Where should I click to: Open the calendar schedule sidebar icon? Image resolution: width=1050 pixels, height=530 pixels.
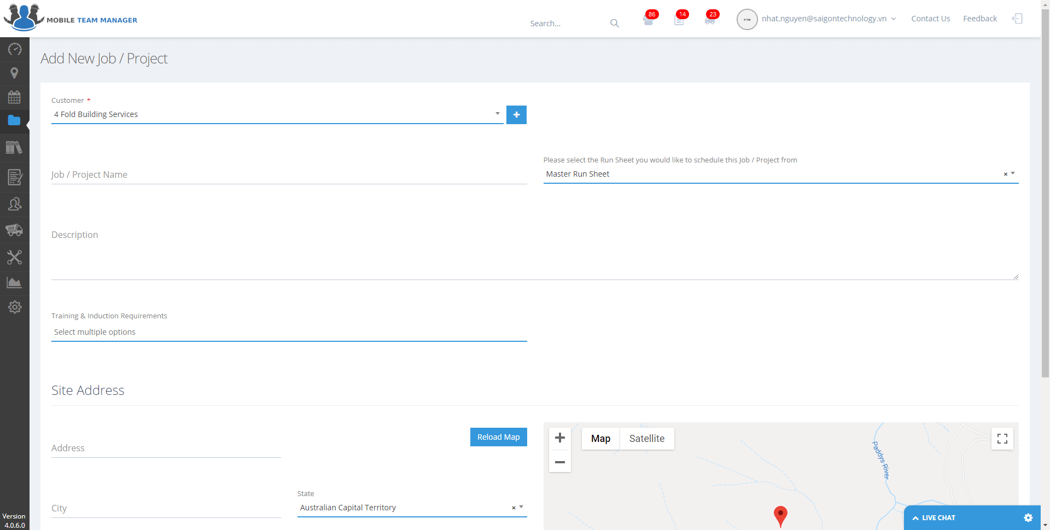(x=15, y=97)
